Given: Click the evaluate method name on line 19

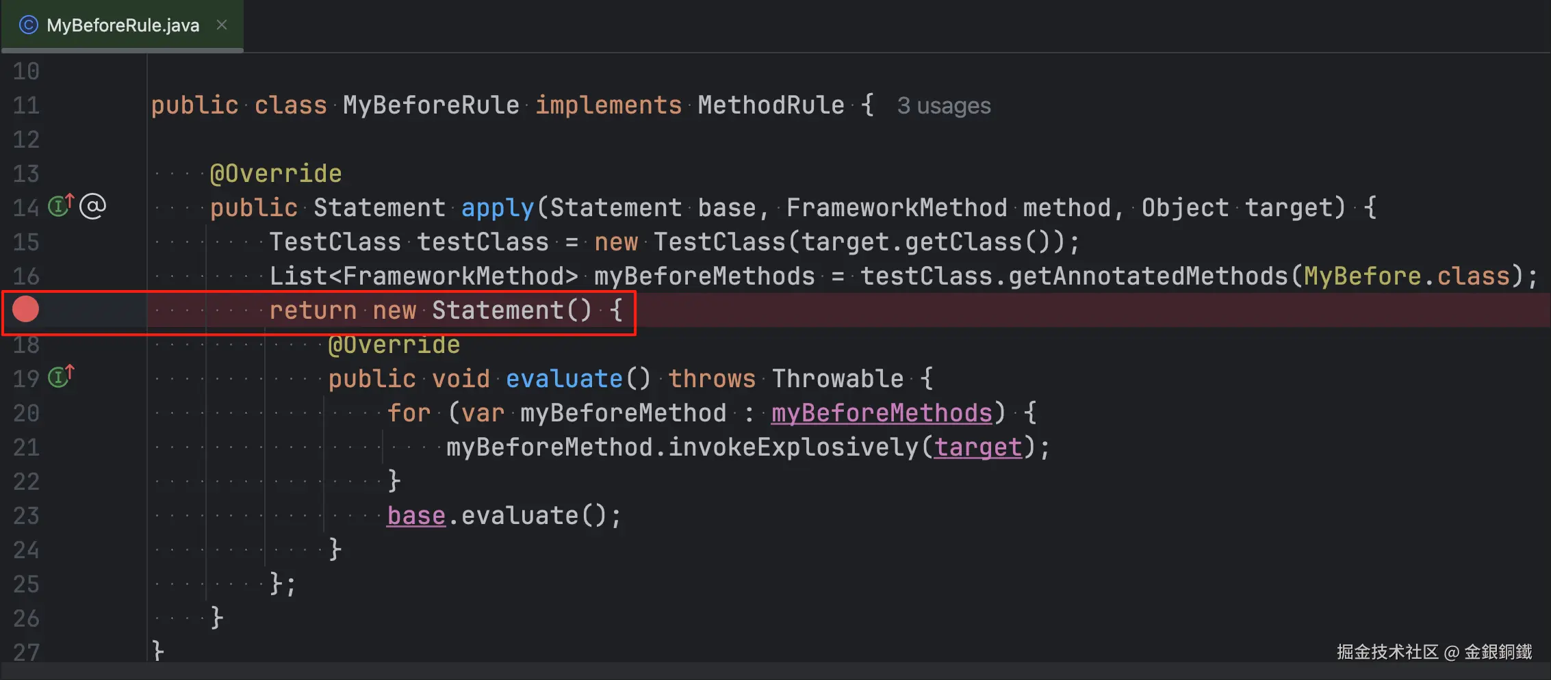Looking at the screenshot, I should pos(563,379).
